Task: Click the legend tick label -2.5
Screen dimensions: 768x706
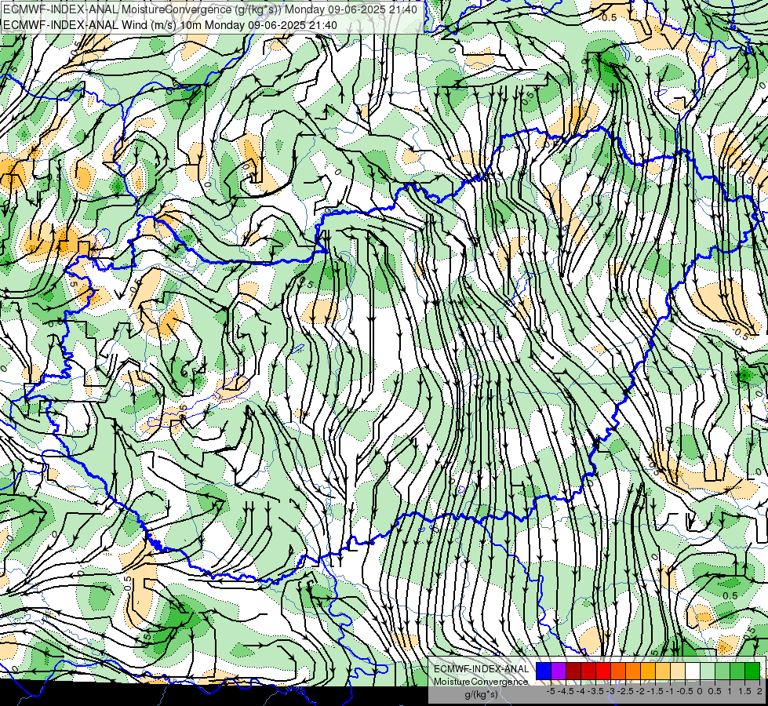Action: tap(625, 691)
